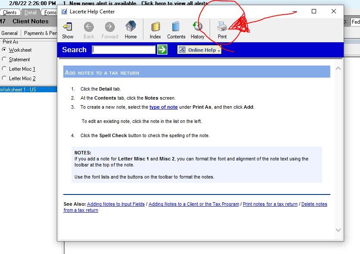Image resolution: width=360 pixels, height=254 pixels.
Task: Click the help pane scrollbar down arrow
Action: (x=338, y=230)
